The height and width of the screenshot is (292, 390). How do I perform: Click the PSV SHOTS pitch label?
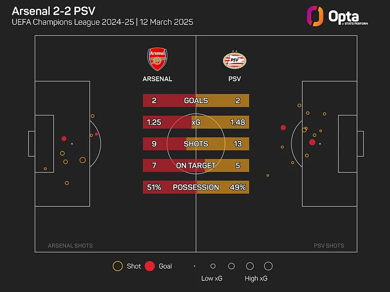329,246
